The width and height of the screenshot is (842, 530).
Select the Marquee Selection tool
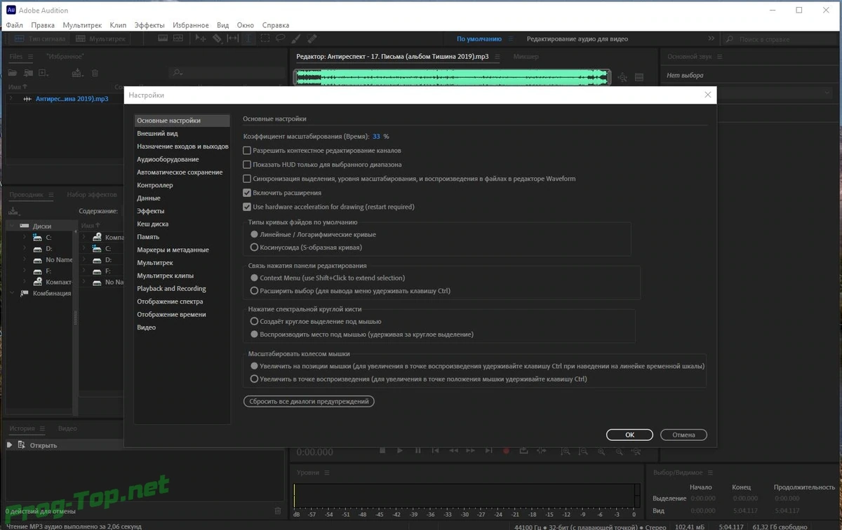point(265,39)
